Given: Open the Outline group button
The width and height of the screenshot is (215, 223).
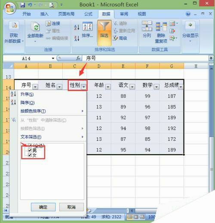Looking at the screenshot, I should [190, 32].
